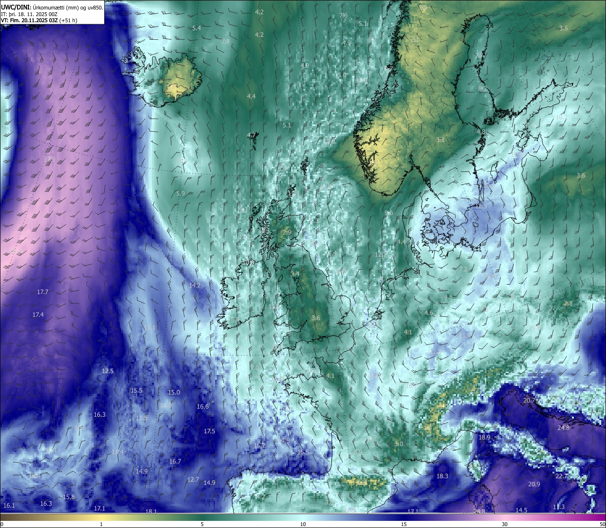Click the 2.9 value over Scotland
Screen dimensions: 606x528
pos(287,232)
